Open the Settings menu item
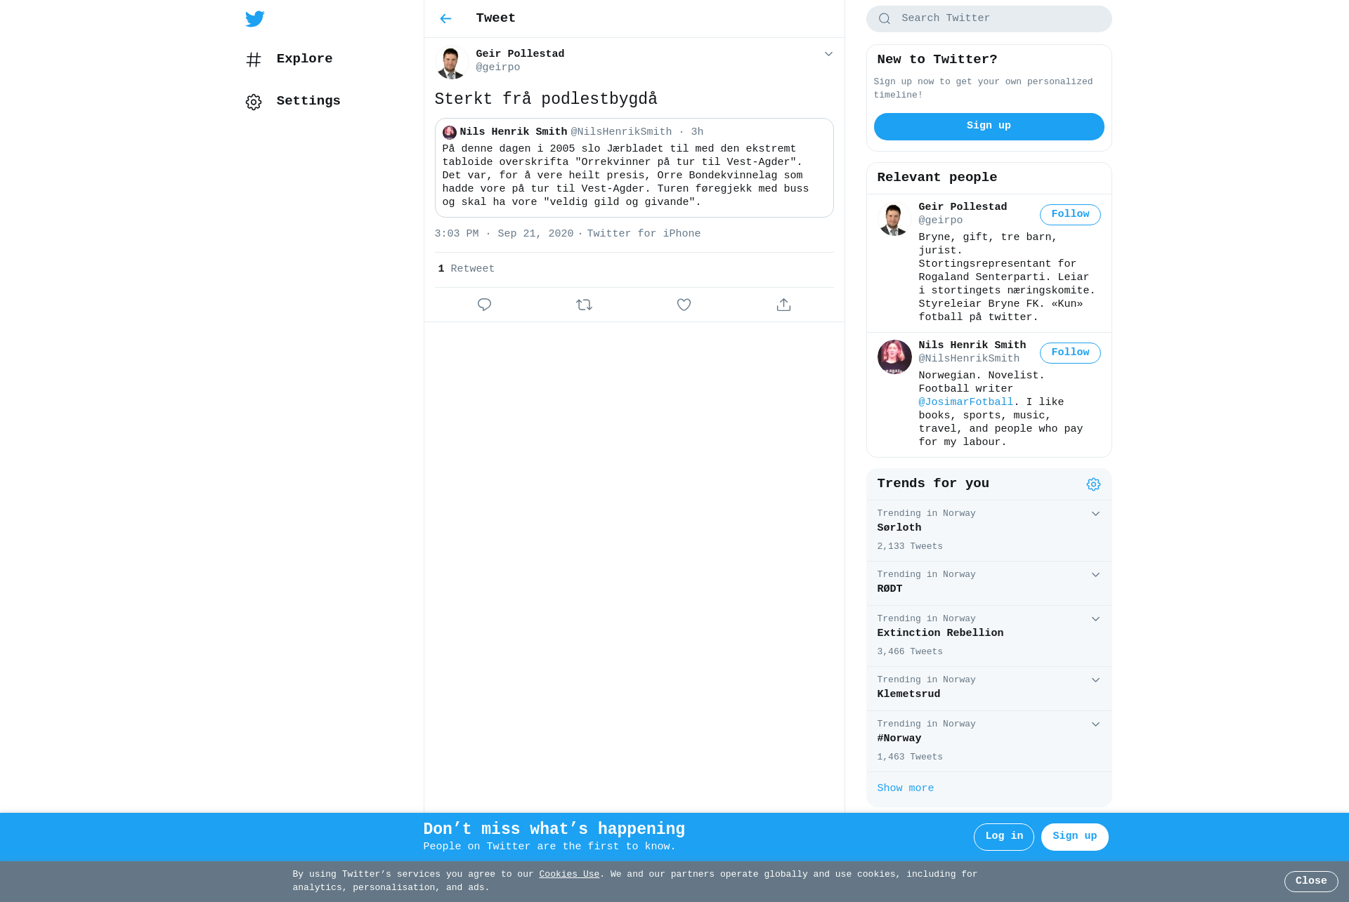 (x=293, y=102)
